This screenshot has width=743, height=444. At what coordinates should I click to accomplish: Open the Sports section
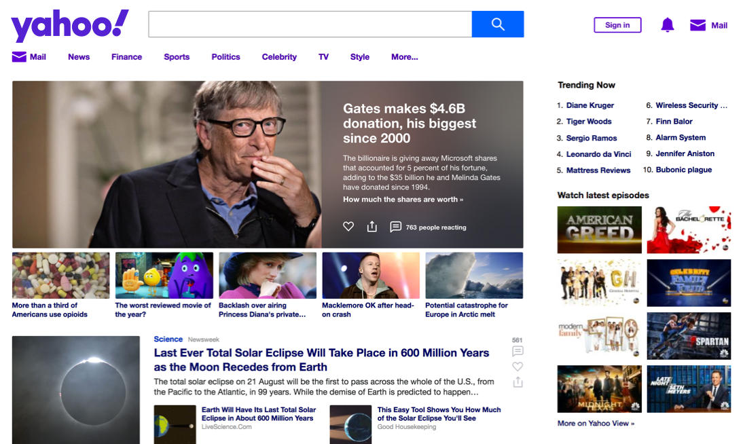click(177, 57)
